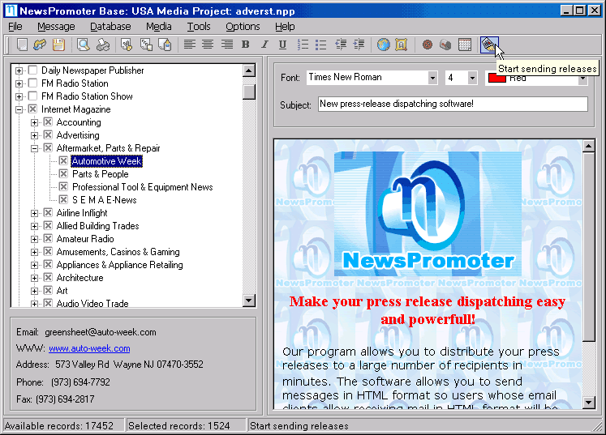Viewport: 606px width, 435px height.
Task: Collapse the Internet Magazine node
Action: pos(19,109)
